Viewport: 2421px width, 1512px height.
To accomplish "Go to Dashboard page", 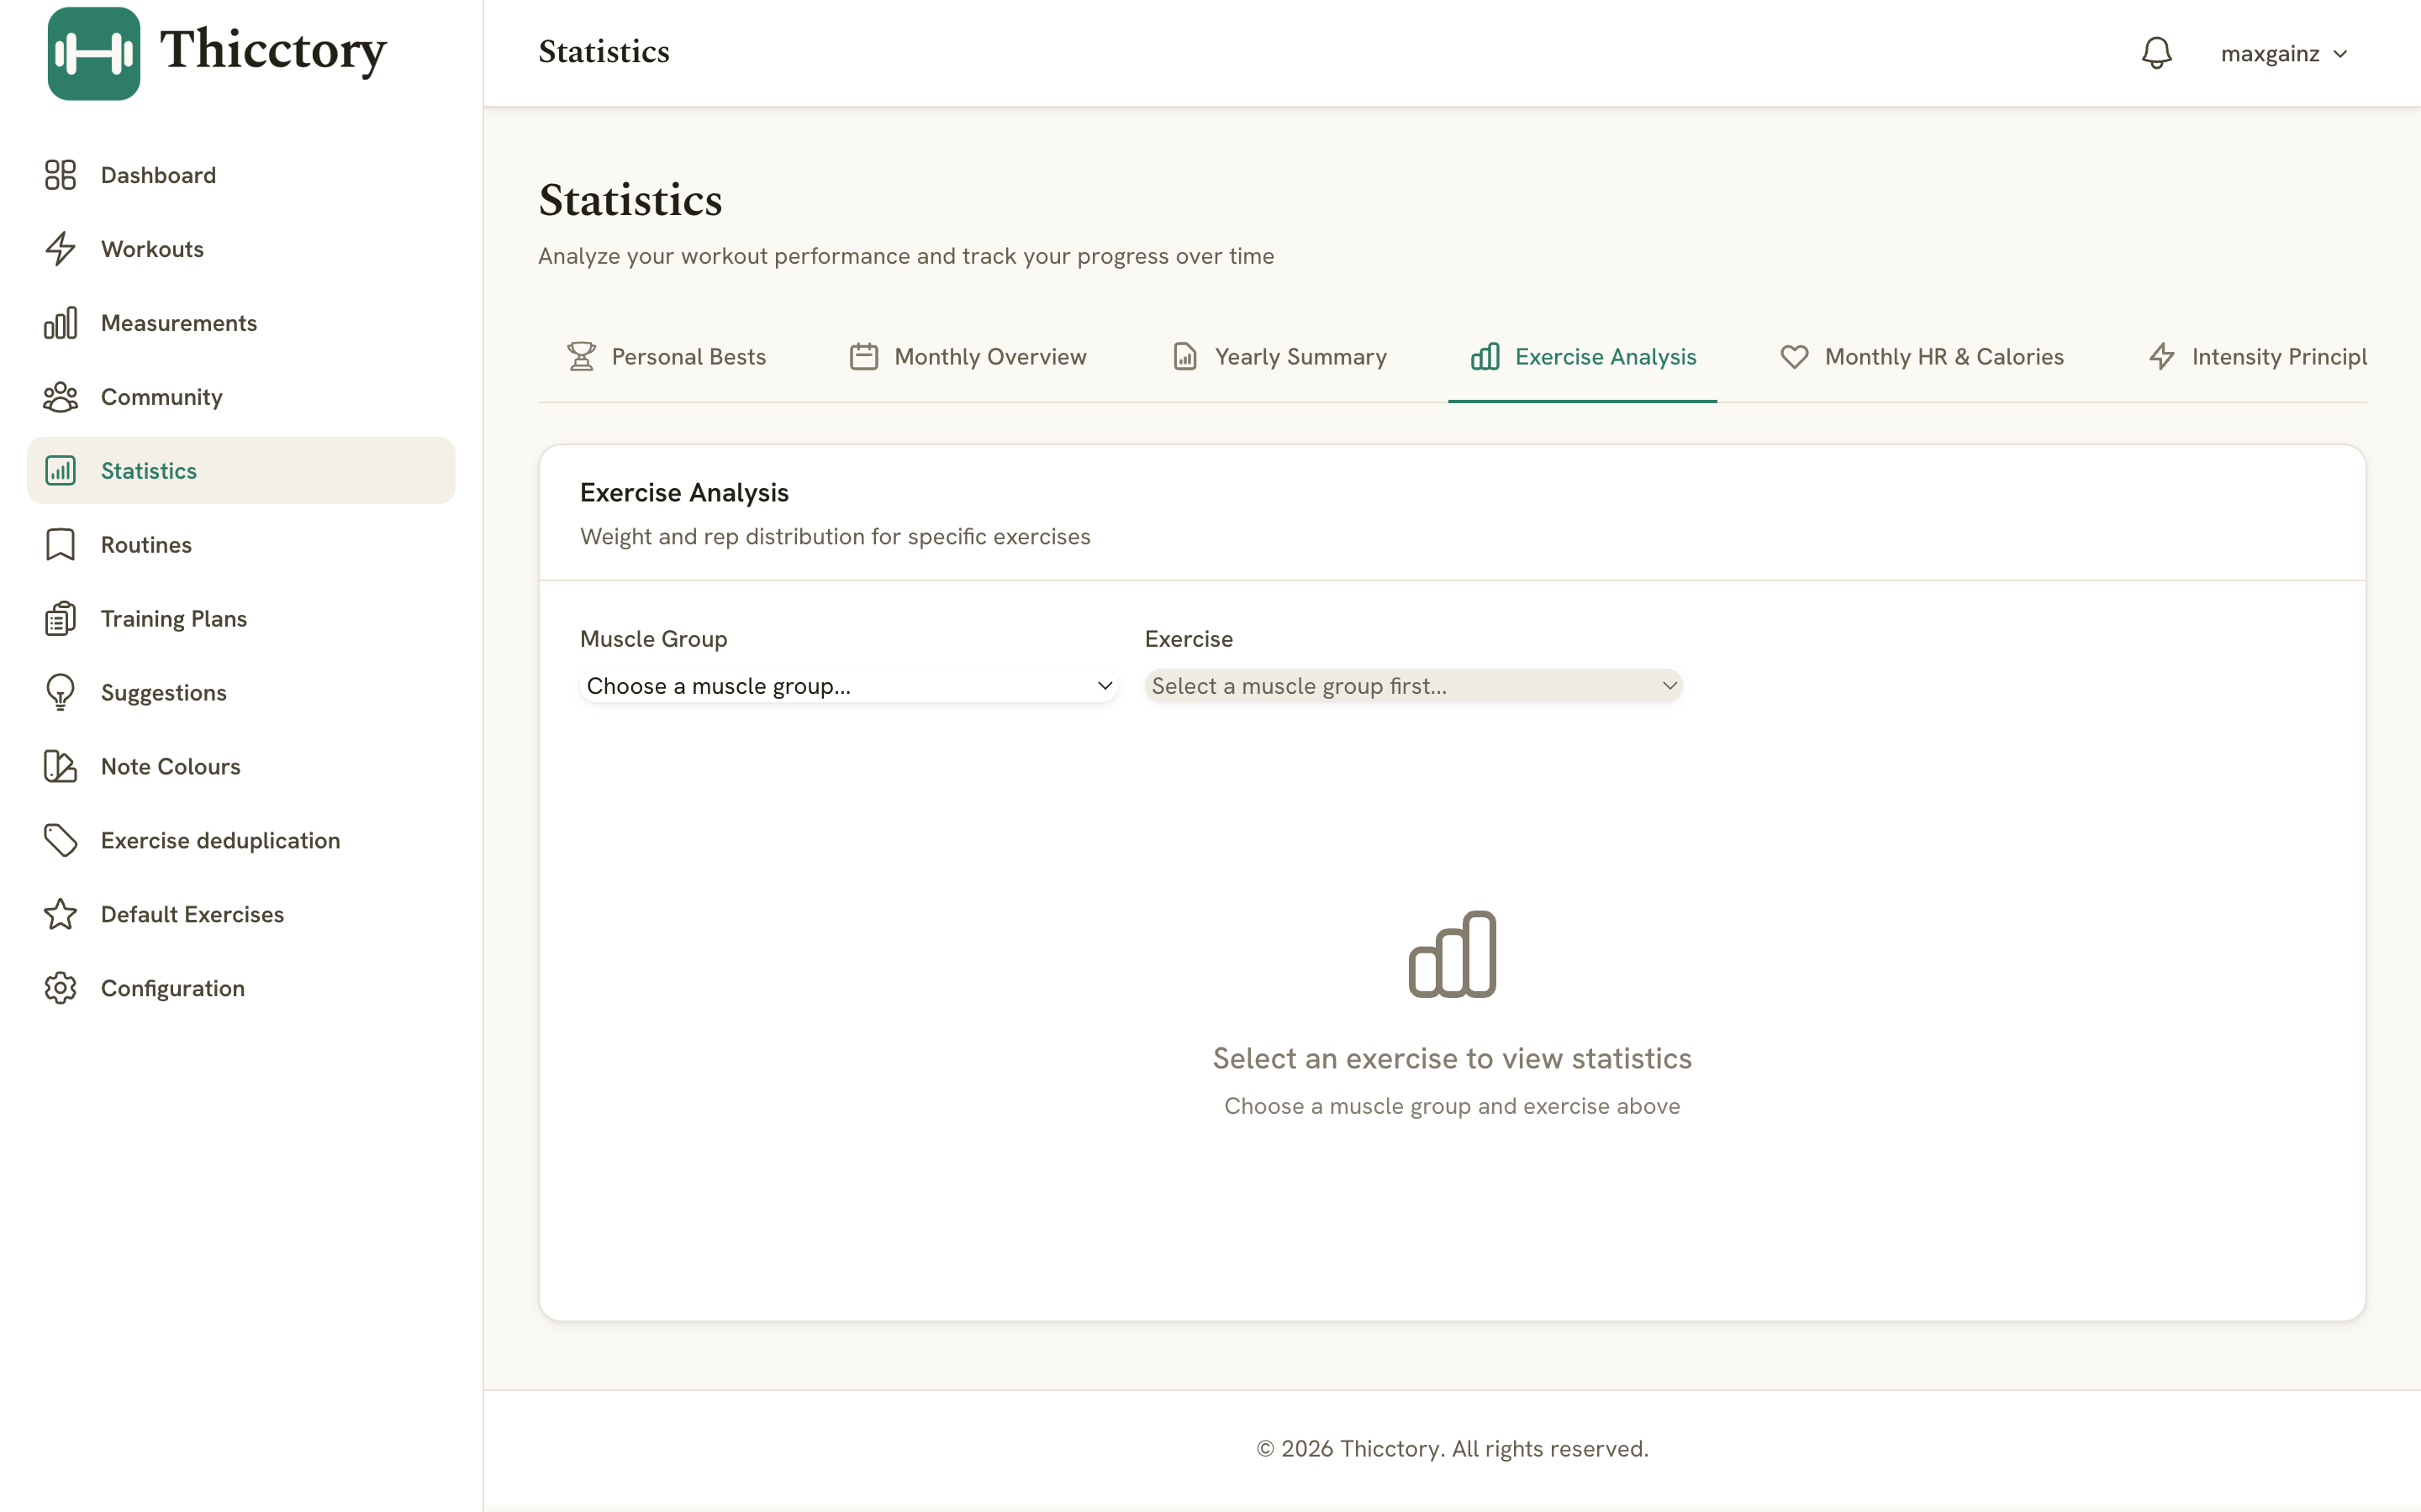I will tap(241, 175).
